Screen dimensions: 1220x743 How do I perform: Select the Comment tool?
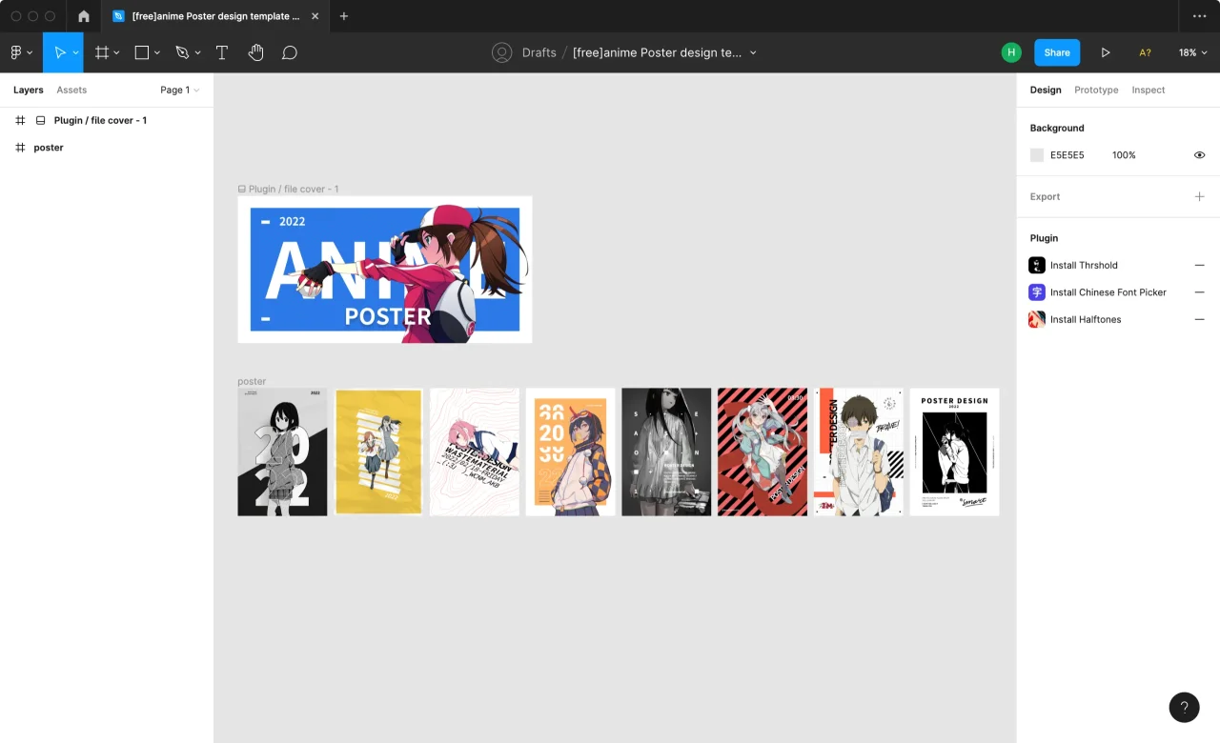(x=290, y=52)
